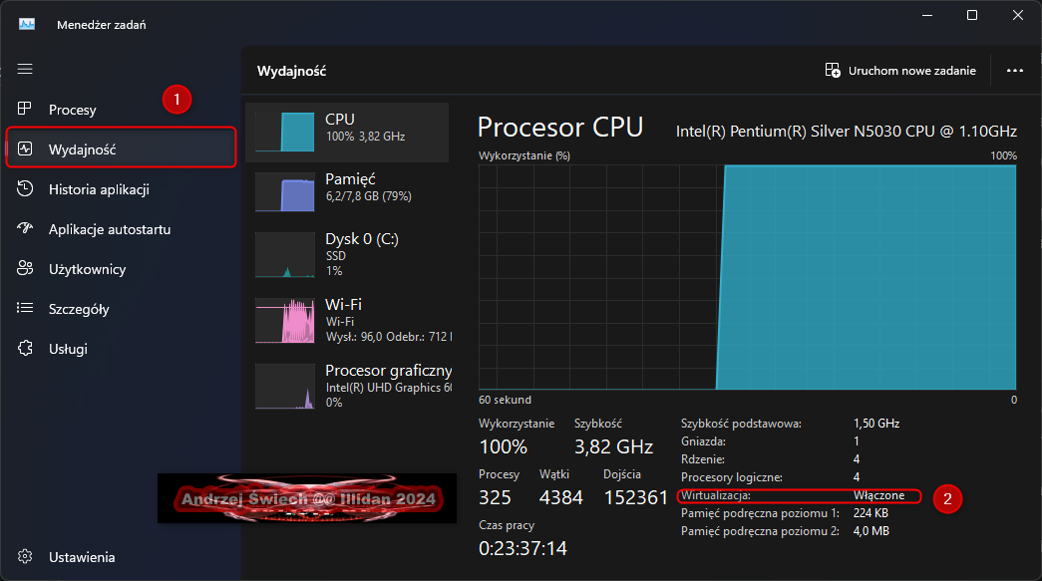
Task: Click the Procesor CPU heading
Action: pos(560,127)
